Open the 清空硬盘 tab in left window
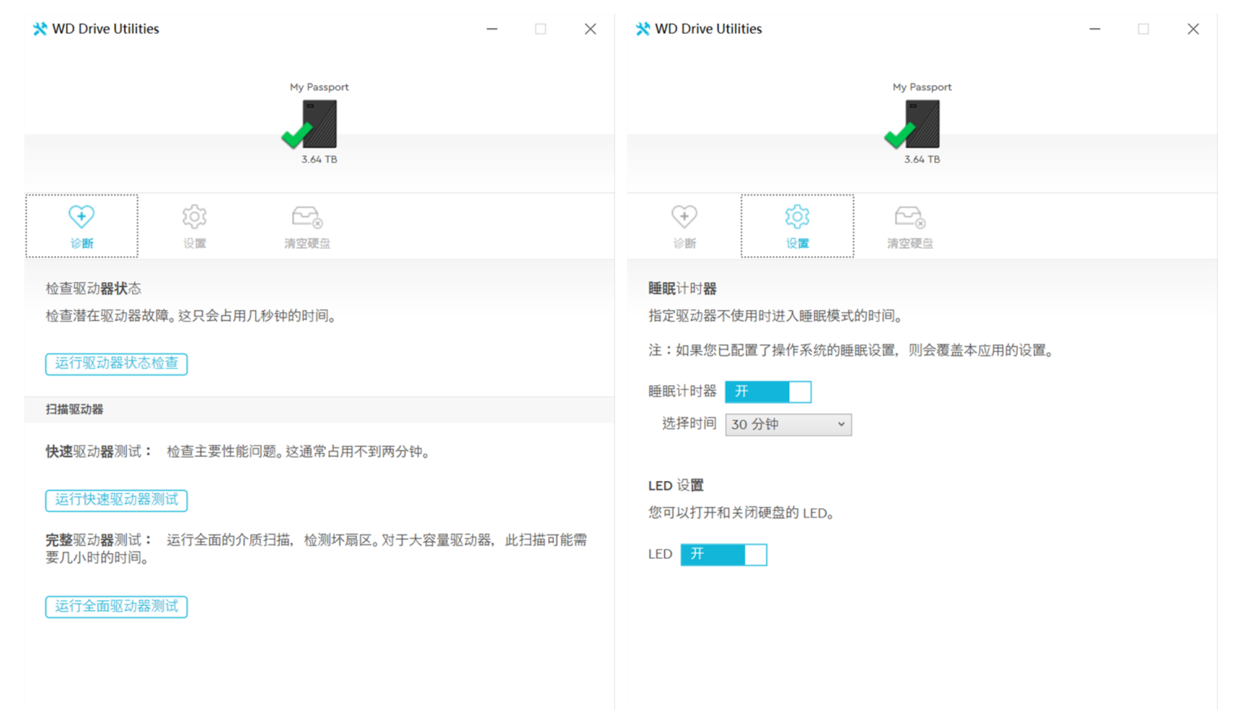The image size is (1242, 724). point(307,226)
